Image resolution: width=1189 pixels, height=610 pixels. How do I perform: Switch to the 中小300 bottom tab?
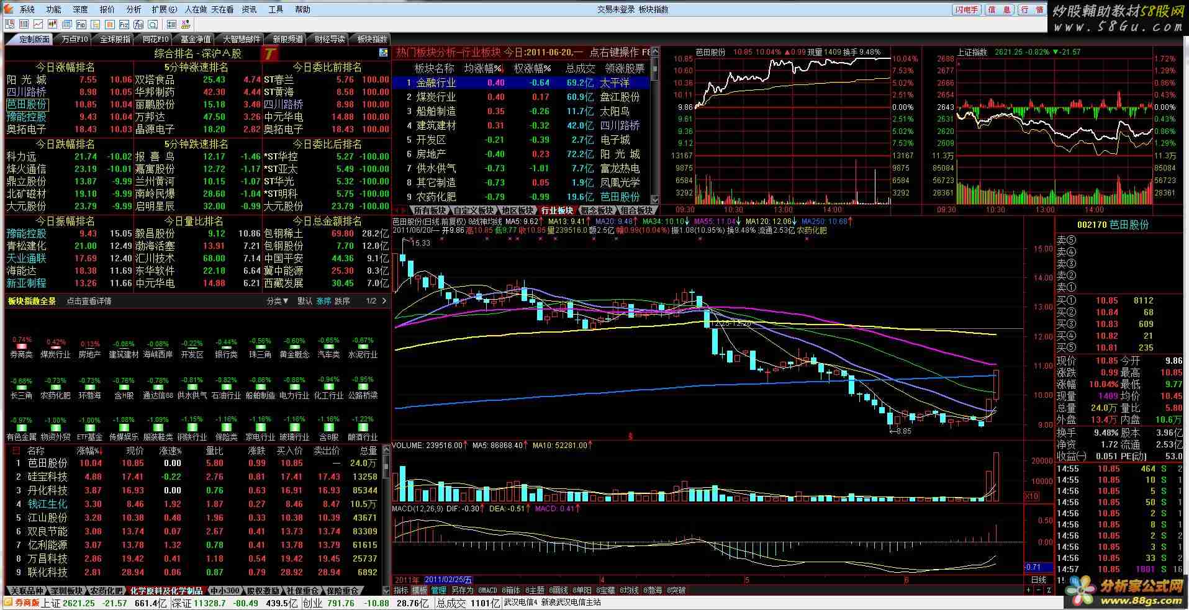click(x=224, y=591)
